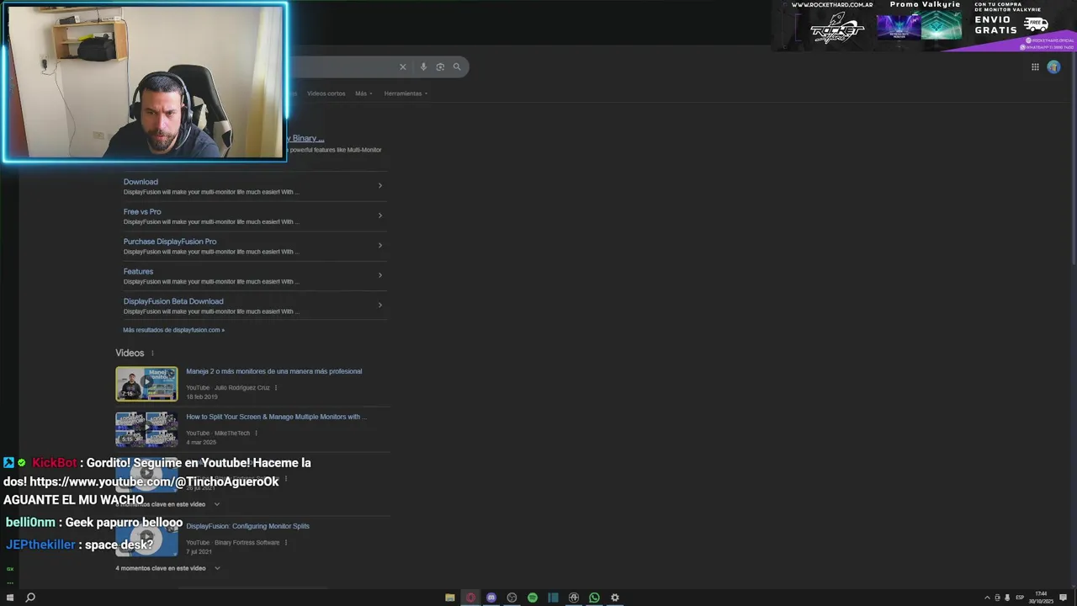
Task: Show hidden system tray icons
Action: click(x=987, y=598)
